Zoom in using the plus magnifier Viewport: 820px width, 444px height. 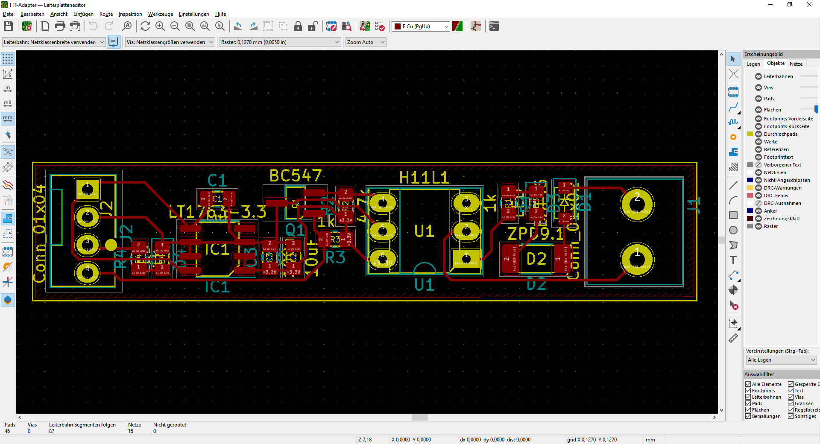point(160,26)
